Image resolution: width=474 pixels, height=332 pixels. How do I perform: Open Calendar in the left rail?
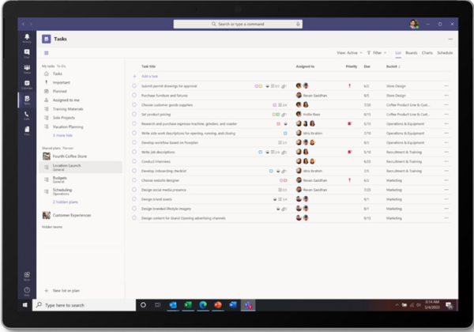tap(27, 85)
